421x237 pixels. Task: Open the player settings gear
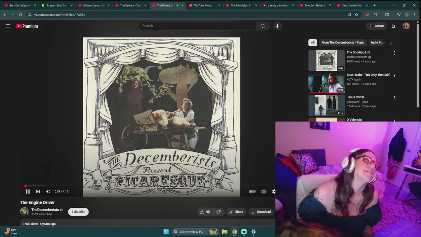pyautogui.click(x=273, y=191)
